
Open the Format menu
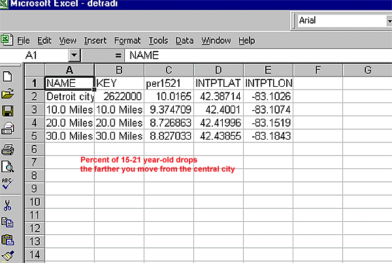click(x=128, y=40)
